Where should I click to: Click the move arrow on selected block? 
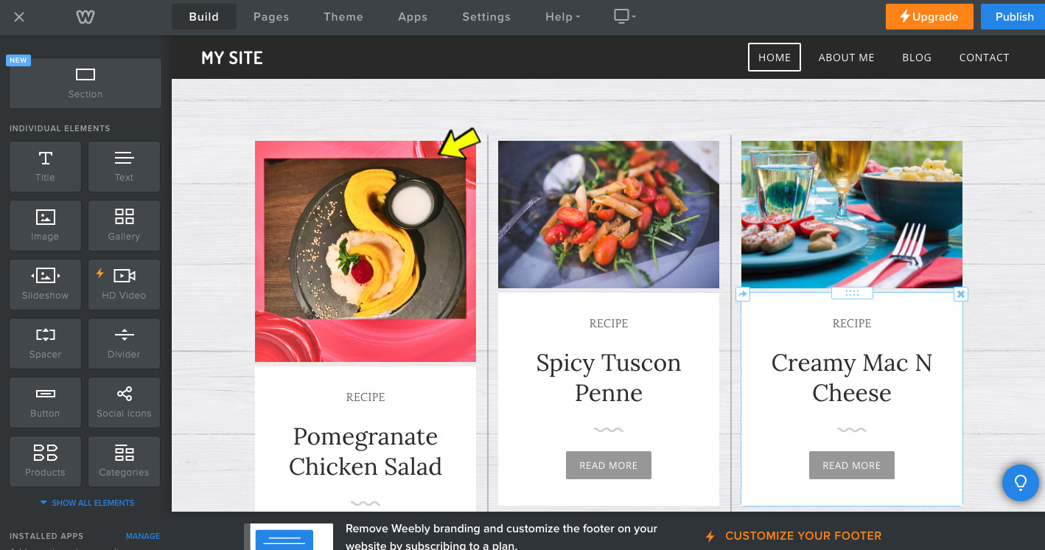(x=743, y=294)
